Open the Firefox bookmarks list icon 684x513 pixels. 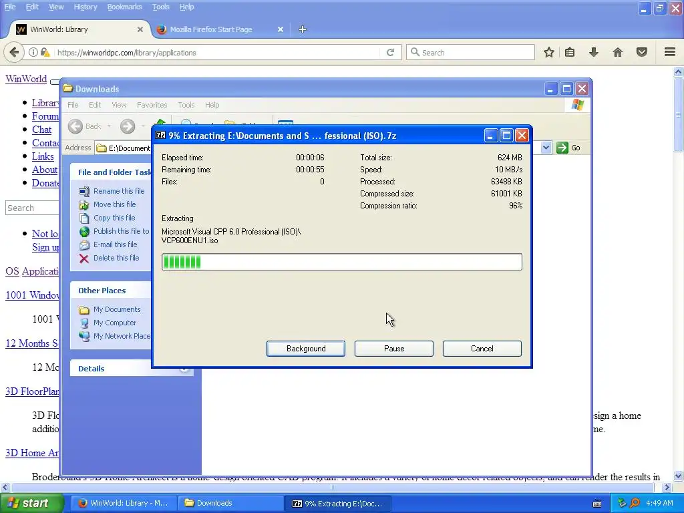[x=570, y=52]
